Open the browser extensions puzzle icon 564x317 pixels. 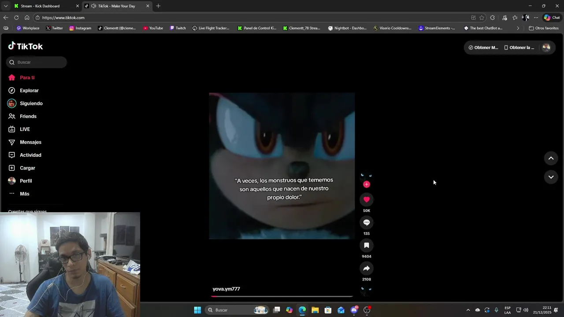(493, 18)
